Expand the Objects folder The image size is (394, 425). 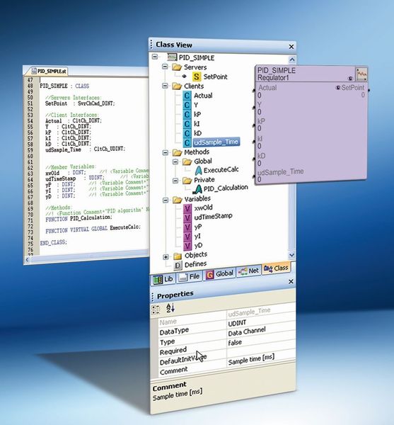tap(166, 256)
